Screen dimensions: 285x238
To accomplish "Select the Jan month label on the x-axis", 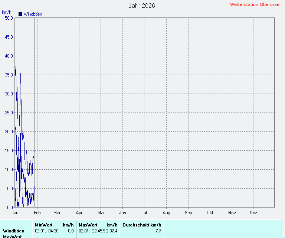I will click(15, 213).
